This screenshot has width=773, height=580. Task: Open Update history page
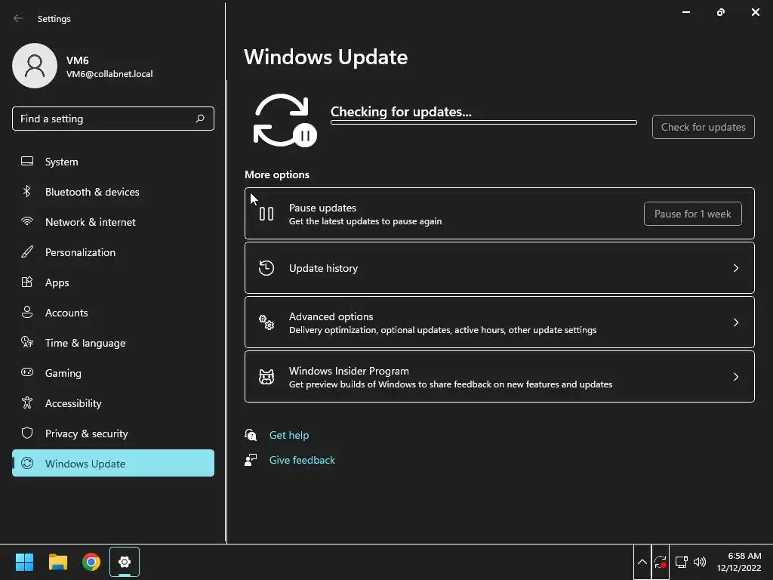[x=500, y=268]
